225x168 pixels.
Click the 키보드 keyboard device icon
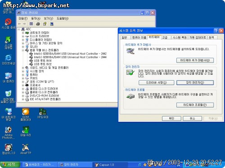point(27,78)
